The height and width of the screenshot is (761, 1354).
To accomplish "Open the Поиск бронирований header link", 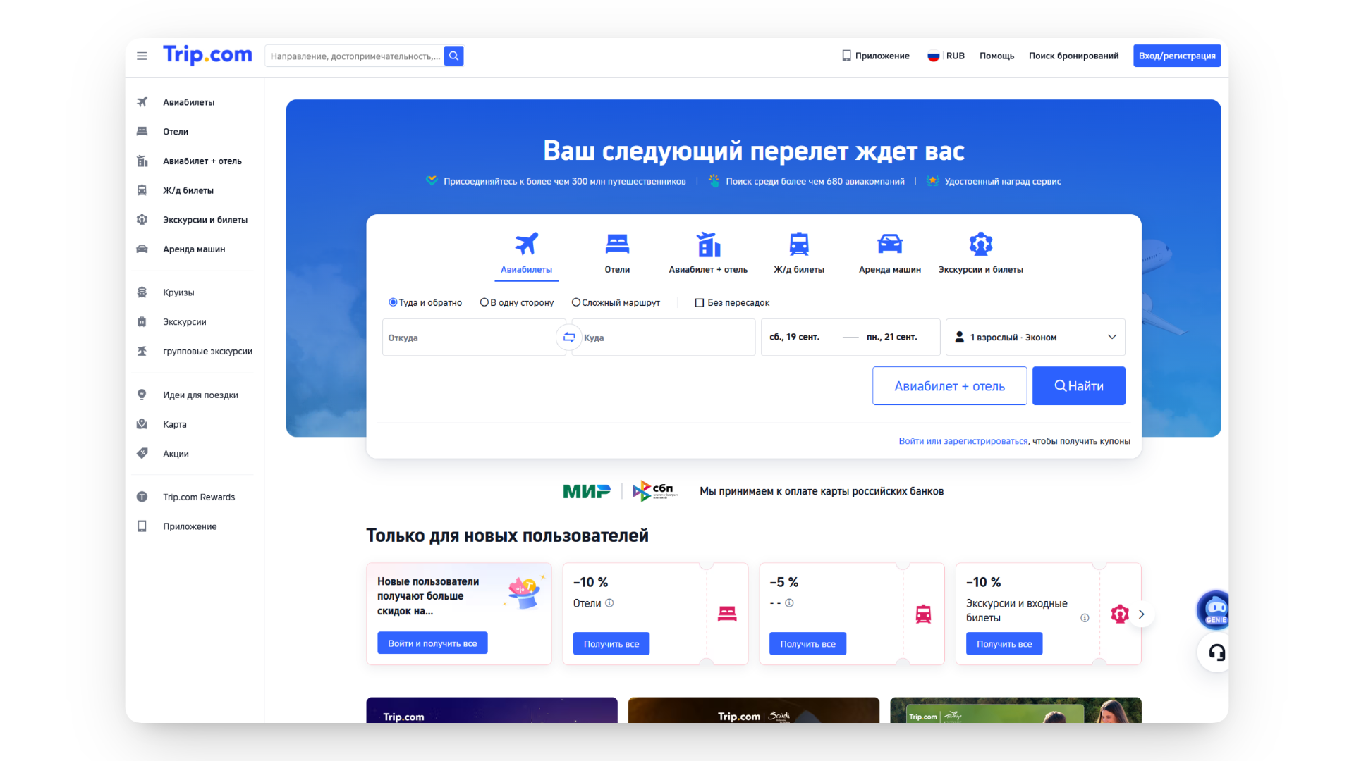I will 1073,56.
